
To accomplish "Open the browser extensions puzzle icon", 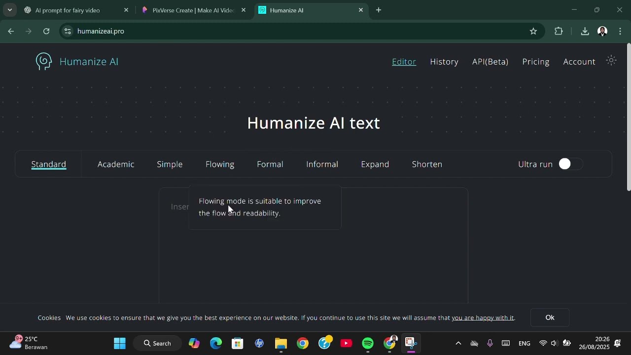I will pos(559,31).
